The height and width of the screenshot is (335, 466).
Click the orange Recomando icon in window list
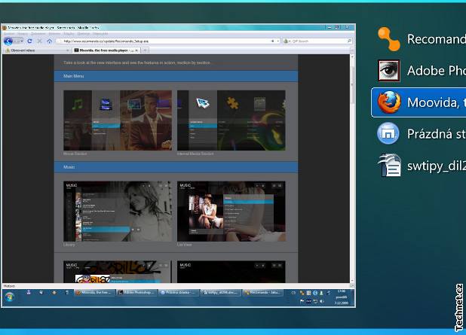[x=388, y=38]
